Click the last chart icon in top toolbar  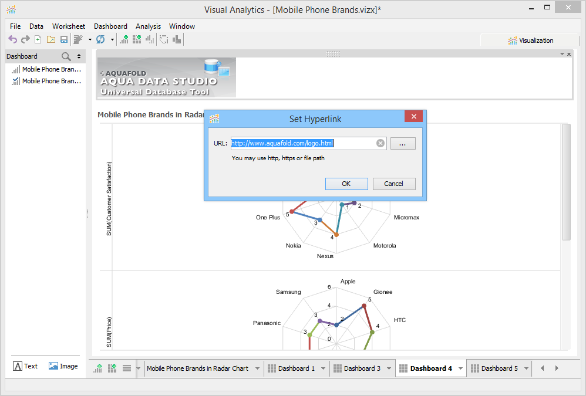tap(177, 39)
